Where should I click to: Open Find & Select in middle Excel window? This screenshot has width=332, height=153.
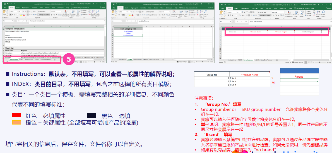[206, 13]
